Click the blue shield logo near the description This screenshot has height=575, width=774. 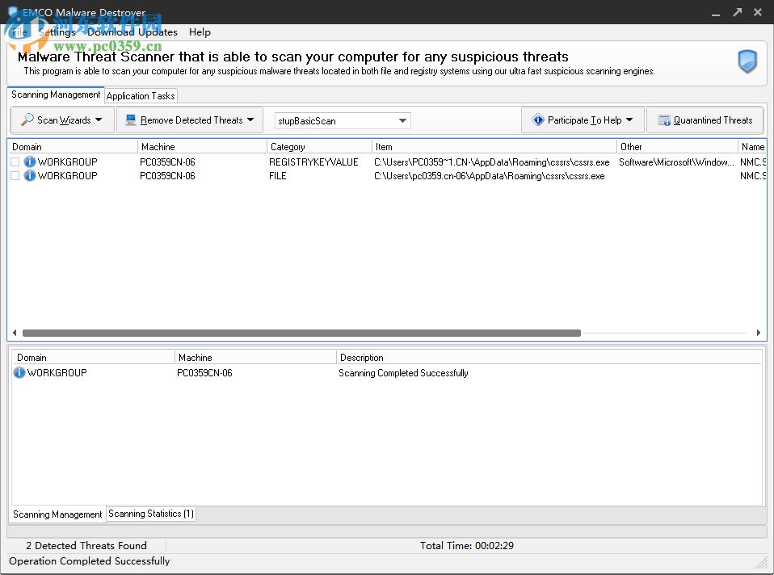746,61
